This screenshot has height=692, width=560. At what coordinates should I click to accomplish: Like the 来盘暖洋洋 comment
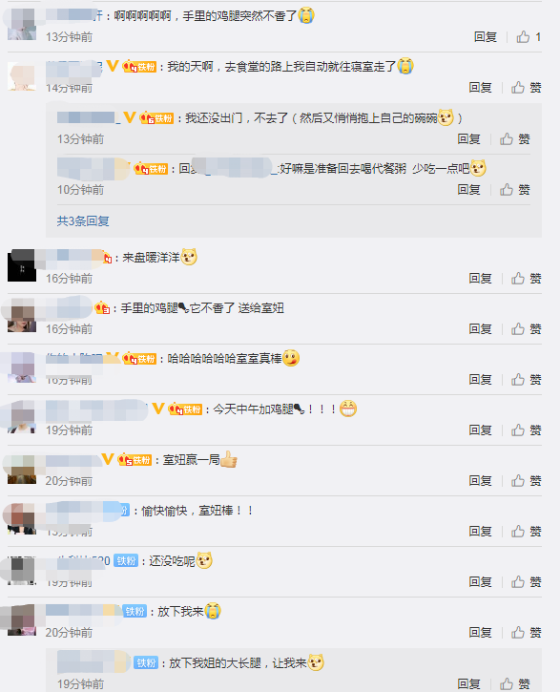click(526, 278)
